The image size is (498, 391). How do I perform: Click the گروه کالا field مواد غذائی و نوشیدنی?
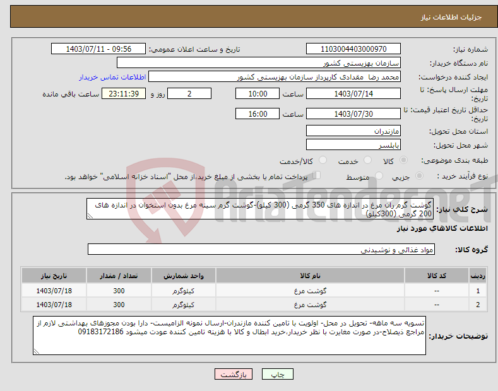point(261,250)
